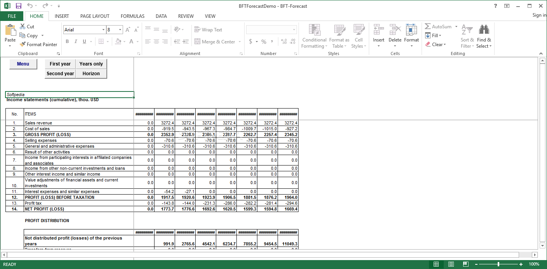Increase decimal places
Image resolution: width=547 pixels, height=269 pixels.
(x=284, y=41)
